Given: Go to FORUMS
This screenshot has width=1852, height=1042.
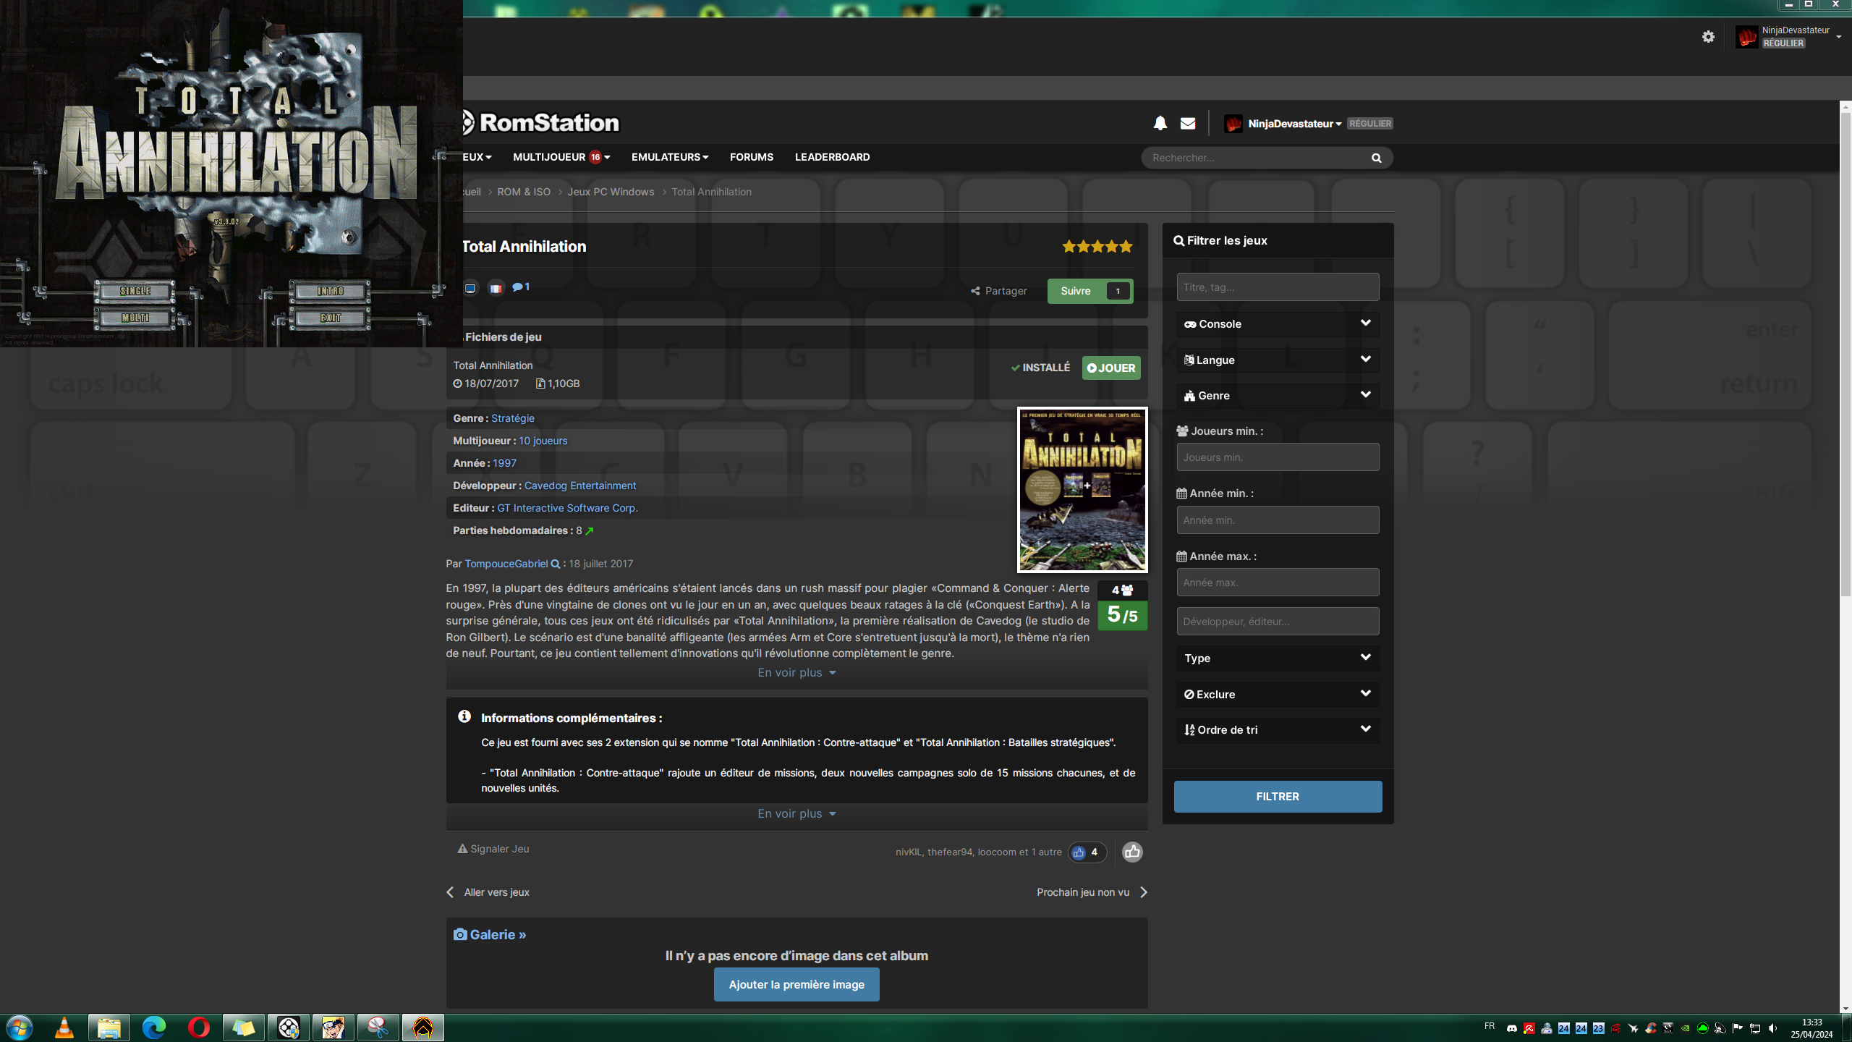Looking at the screenshot, I should click(x=751, y=157).
